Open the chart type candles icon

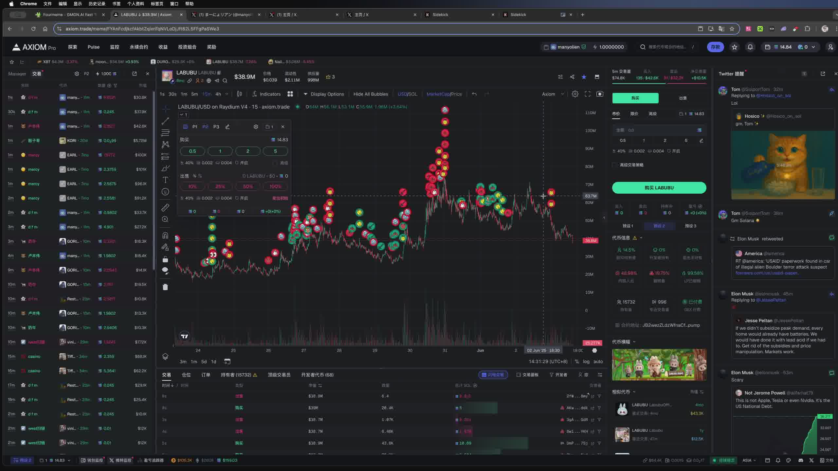coord(239,94)
